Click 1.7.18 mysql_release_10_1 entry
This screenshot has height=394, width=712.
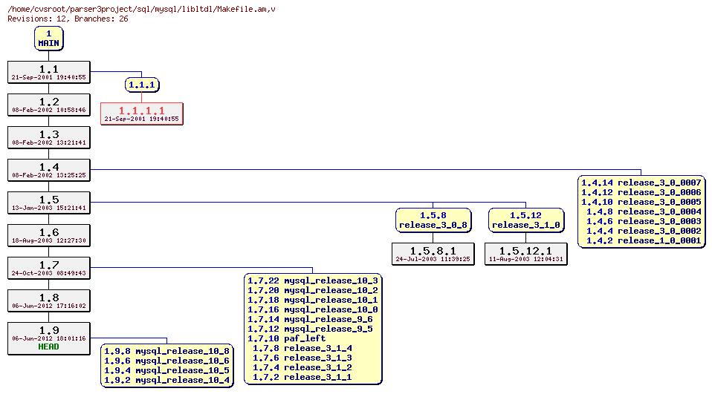click(x=313, y=300)
